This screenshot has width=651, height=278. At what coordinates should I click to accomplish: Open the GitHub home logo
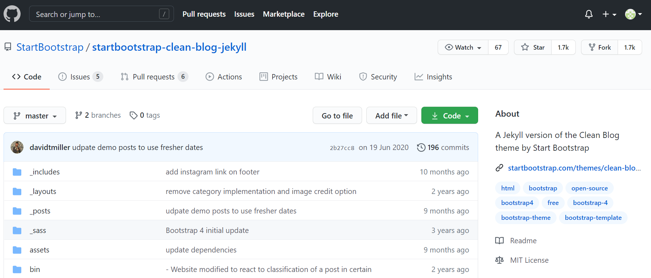tap(12, 14)
